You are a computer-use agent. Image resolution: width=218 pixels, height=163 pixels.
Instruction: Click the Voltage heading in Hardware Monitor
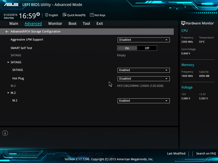187,87
